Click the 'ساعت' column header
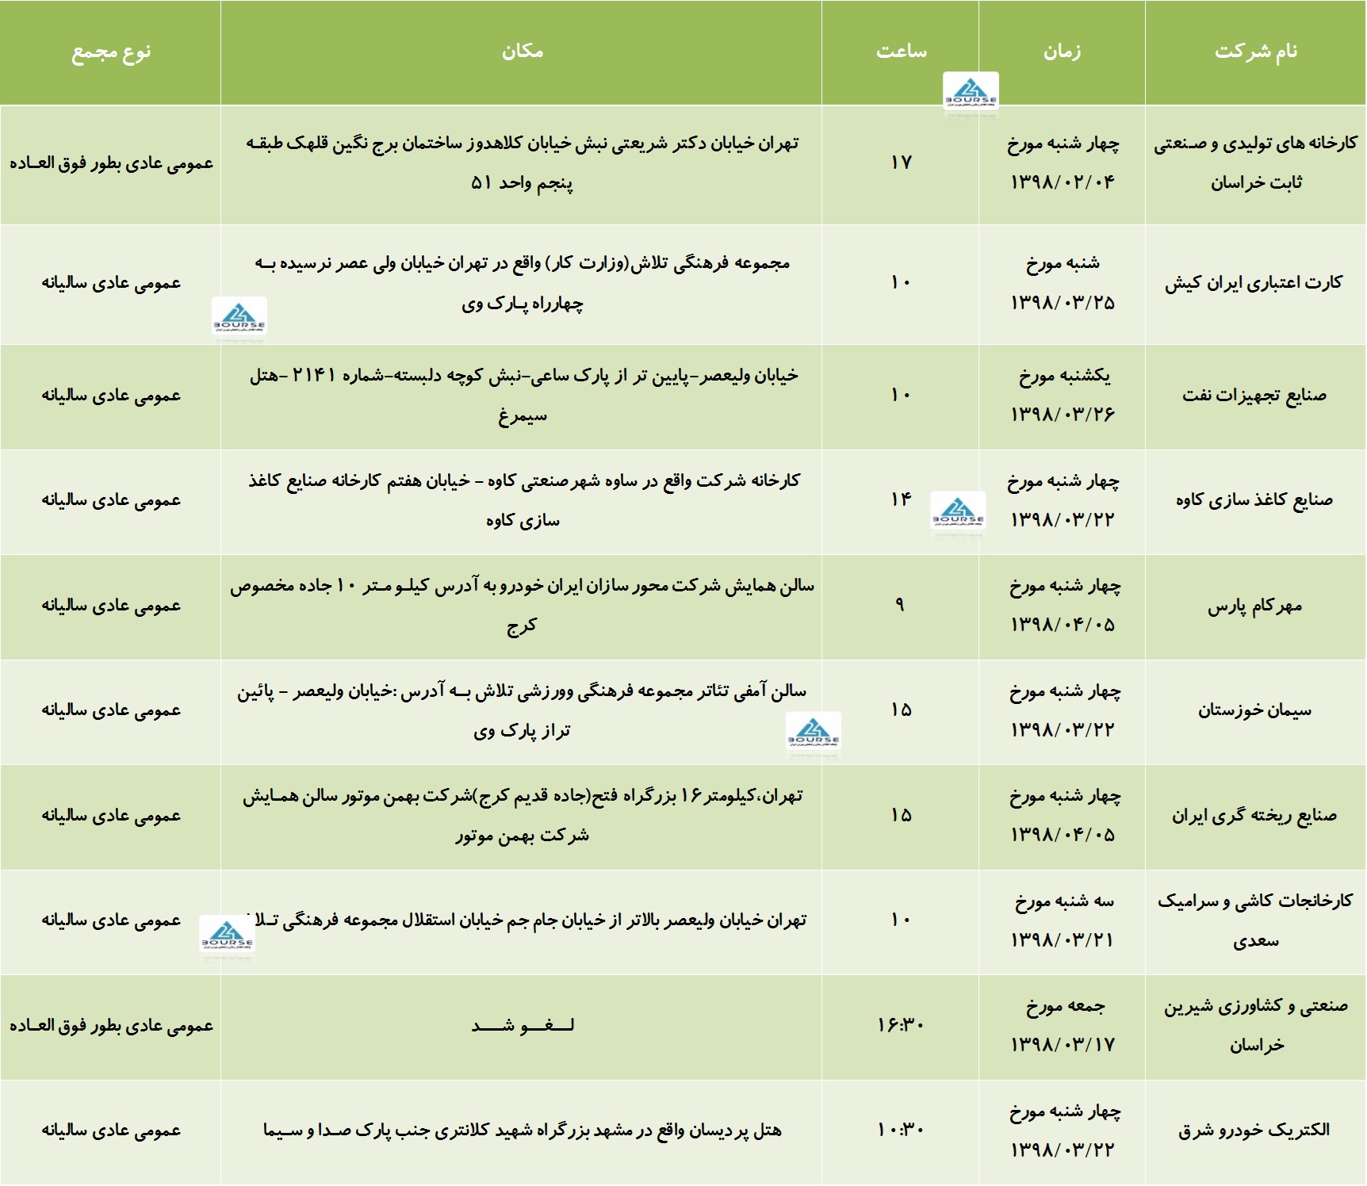1367x1186 pixels. pyautogui.click(x=901, y=52)
